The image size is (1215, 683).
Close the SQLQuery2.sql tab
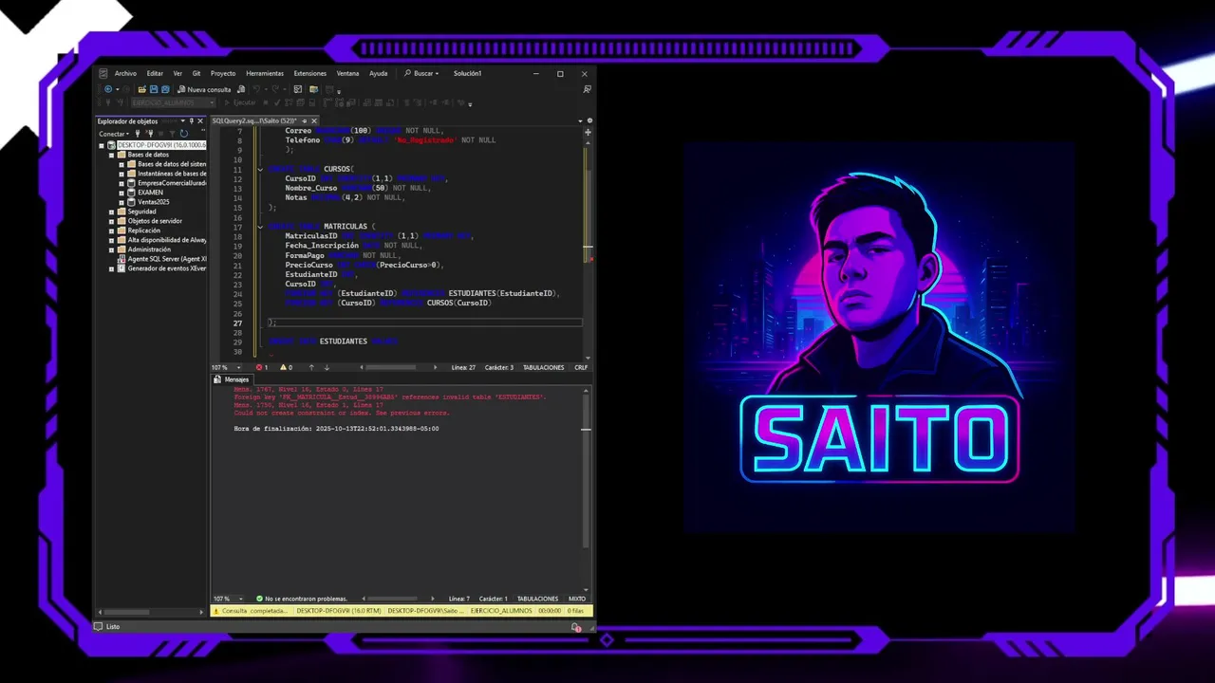(x=314, y=121)
